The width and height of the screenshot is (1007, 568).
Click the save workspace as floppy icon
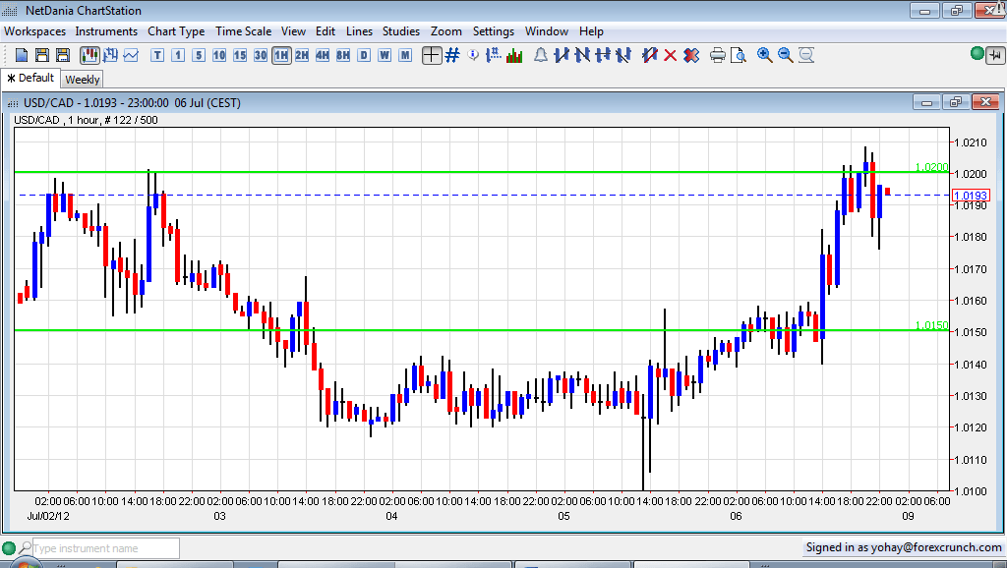coord(62,55)
